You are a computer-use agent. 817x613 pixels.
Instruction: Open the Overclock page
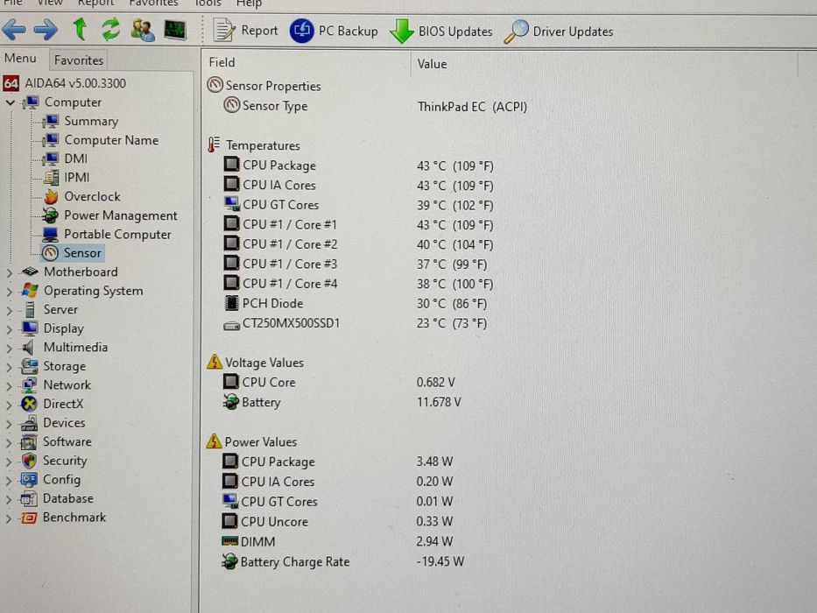pos(81,196)
